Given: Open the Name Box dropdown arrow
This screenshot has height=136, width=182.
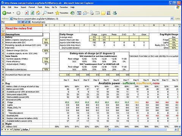Looking at the screenshot, I should pyautogui.click(x=19, y=22).
